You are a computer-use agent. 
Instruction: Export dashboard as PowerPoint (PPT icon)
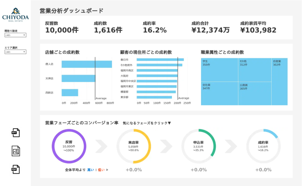(16, 133)
